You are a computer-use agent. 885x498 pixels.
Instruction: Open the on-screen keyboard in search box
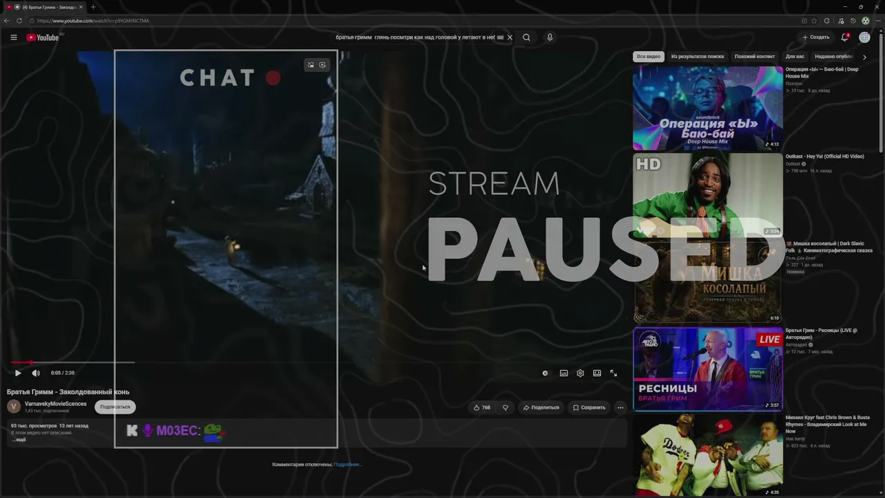click(500, 37)
